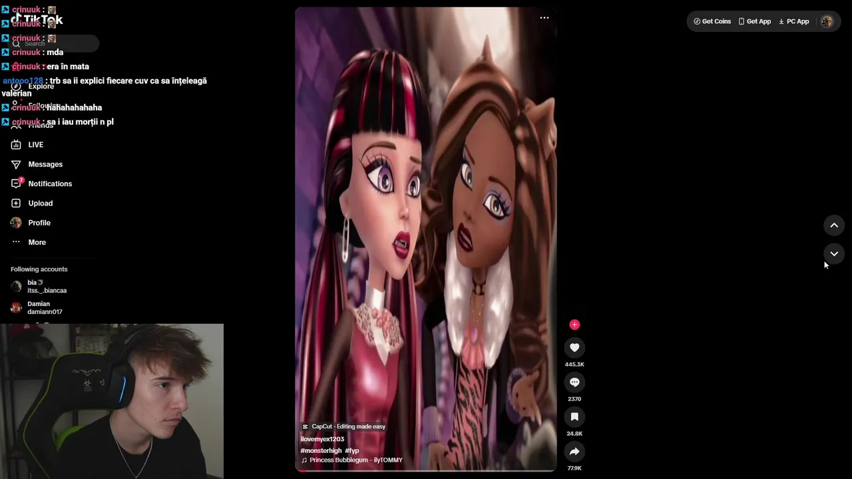Click the Following accounts heading
The height and width of the screenshot is (479, 852).
39,269
